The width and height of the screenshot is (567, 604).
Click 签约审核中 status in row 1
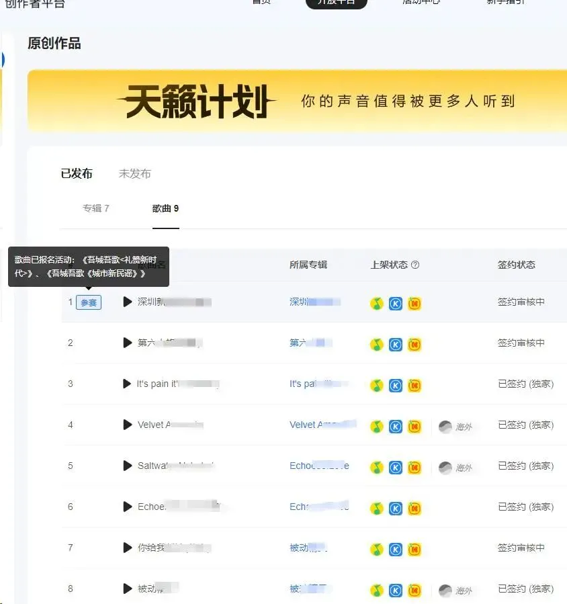click(521, 302)
